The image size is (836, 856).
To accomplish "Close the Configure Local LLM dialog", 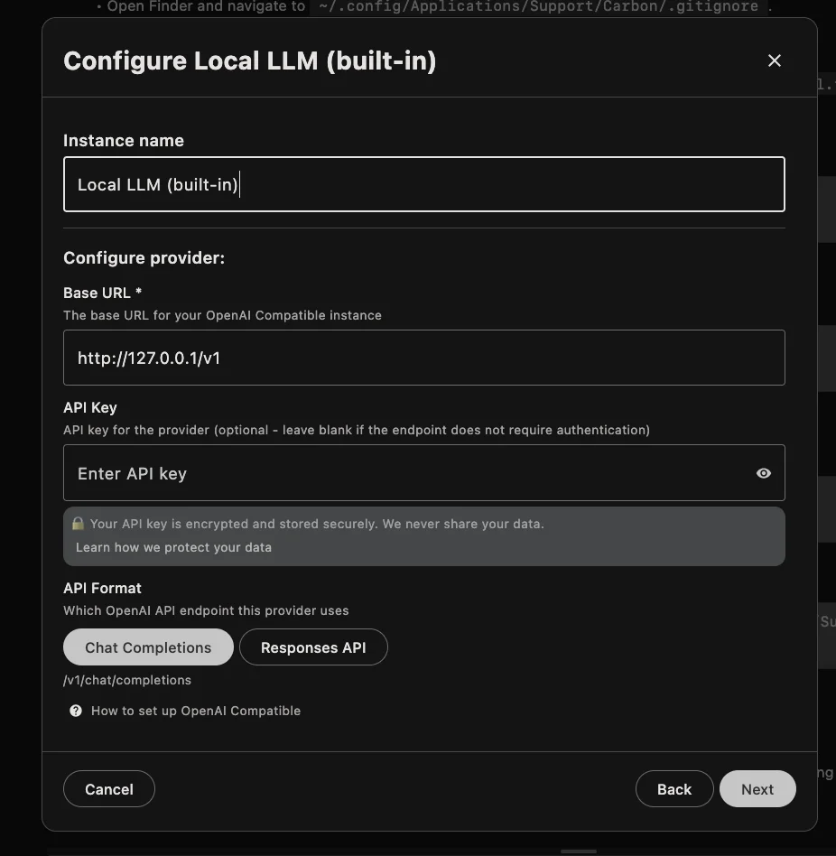I will [x=775, y=60].
